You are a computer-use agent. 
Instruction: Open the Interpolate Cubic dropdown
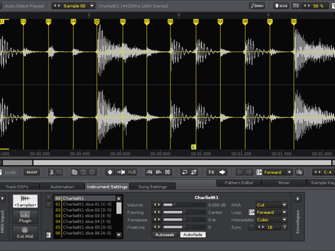point(272,220)
